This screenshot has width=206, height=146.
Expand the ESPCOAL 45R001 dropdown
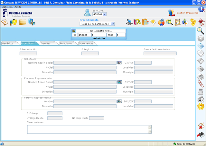click(x=105, y=14)
